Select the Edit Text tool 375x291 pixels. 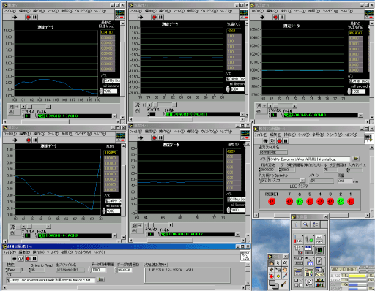pyautogui.click(x=285, y=263)
